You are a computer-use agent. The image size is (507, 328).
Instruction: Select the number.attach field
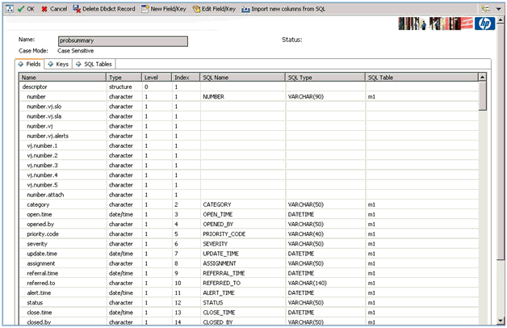point(45,195)
